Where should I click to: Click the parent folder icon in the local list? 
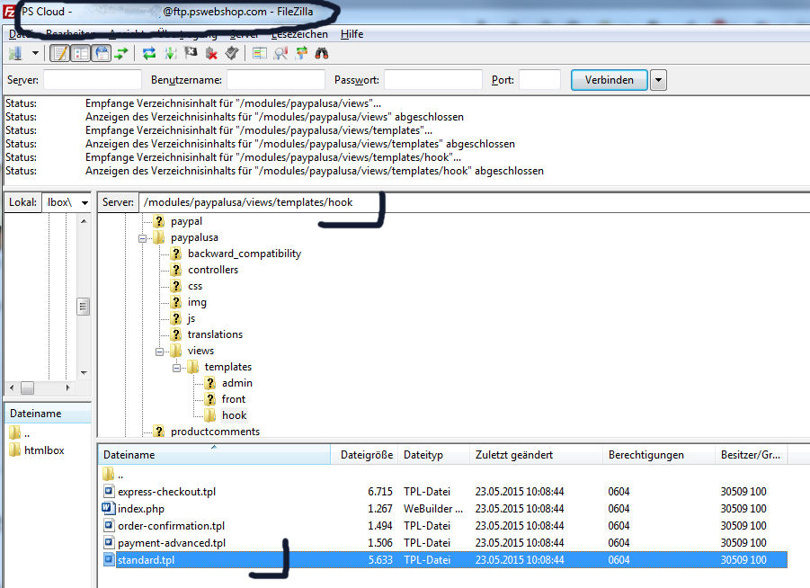point(15,433)
